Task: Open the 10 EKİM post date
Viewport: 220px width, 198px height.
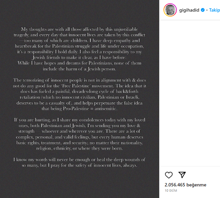Action: pos(171,191)
